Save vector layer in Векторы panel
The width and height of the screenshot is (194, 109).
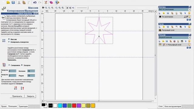coord(168,13)
